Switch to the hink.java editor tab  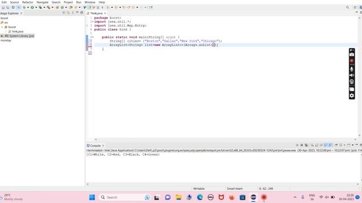[x=96, y=14]
